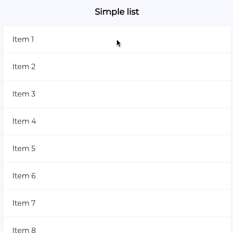
Task: Tap the 'Item 5' label
Action: [24, 149]
